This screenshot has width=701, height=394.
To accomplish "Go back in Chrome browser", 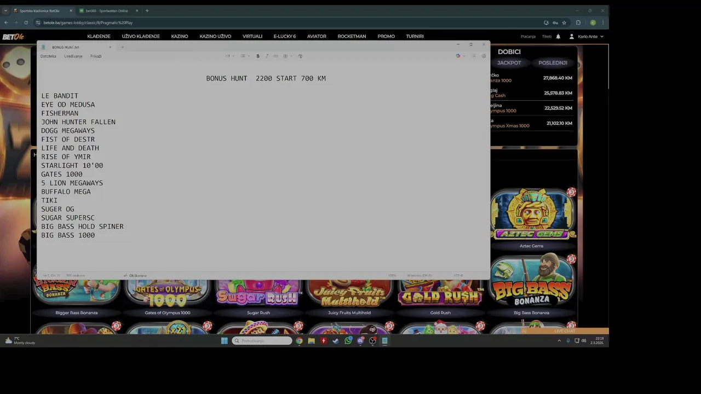I will coord(6,22).
